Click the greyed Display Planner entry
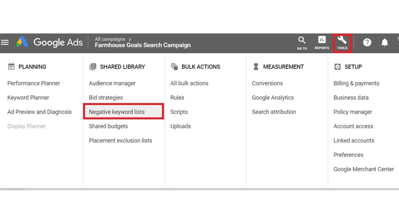Screen dimensions: 399x224 click(26, 126)
